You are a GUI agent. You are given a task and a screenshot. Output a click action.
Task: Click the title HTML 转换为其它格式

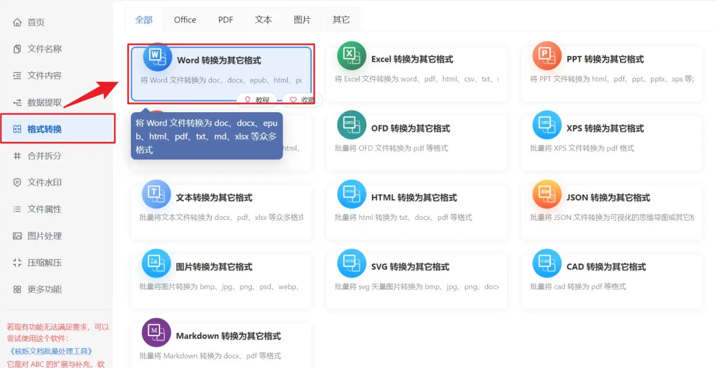414,198
